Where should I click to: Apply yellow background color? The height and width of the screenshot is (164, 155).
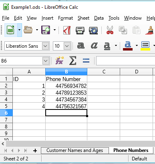coord(145,46)
